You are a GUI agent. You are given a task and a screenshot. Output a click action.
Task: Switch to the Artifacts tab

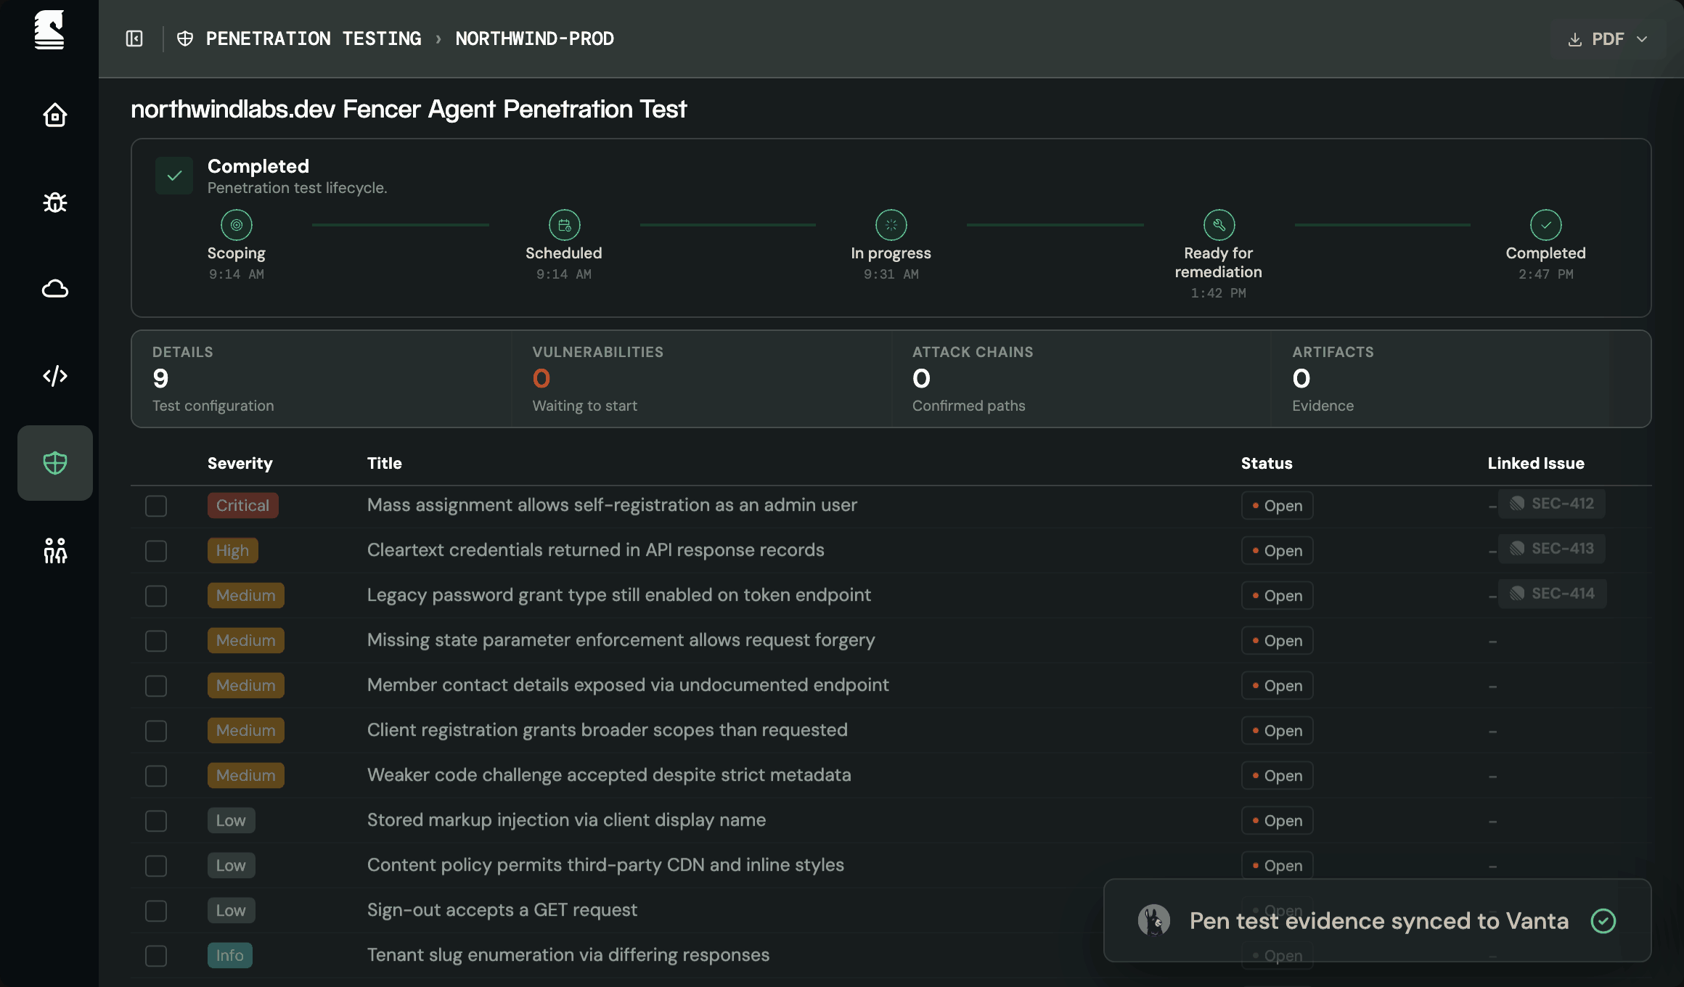click(x=1461, y=379)
